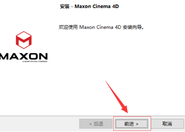Click the A NEMETSCHEK COMPANY tagline
Screen dimensions: 185x132
(x=35, y=62)
